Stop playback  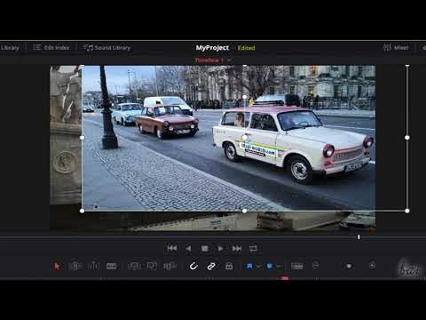(204, 248)
